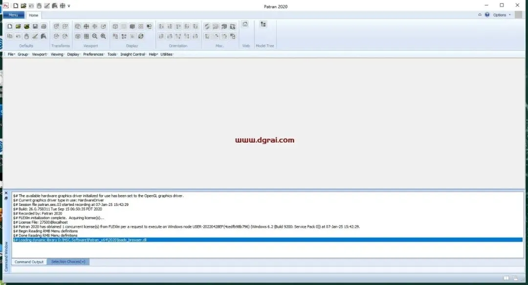Click the zoom out magnifier in Viewport group
Image resolution: width=528 pixels, height=285 pixels.
coord(95,36)
